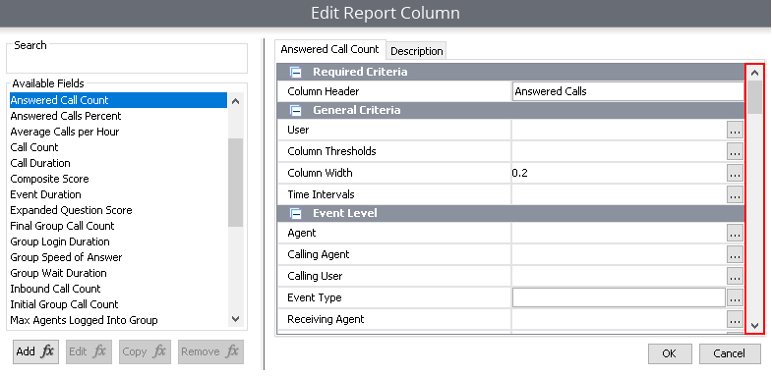The image size is (772, 376).
Task: Select the Call Duration field
Action: click(118, 163)
